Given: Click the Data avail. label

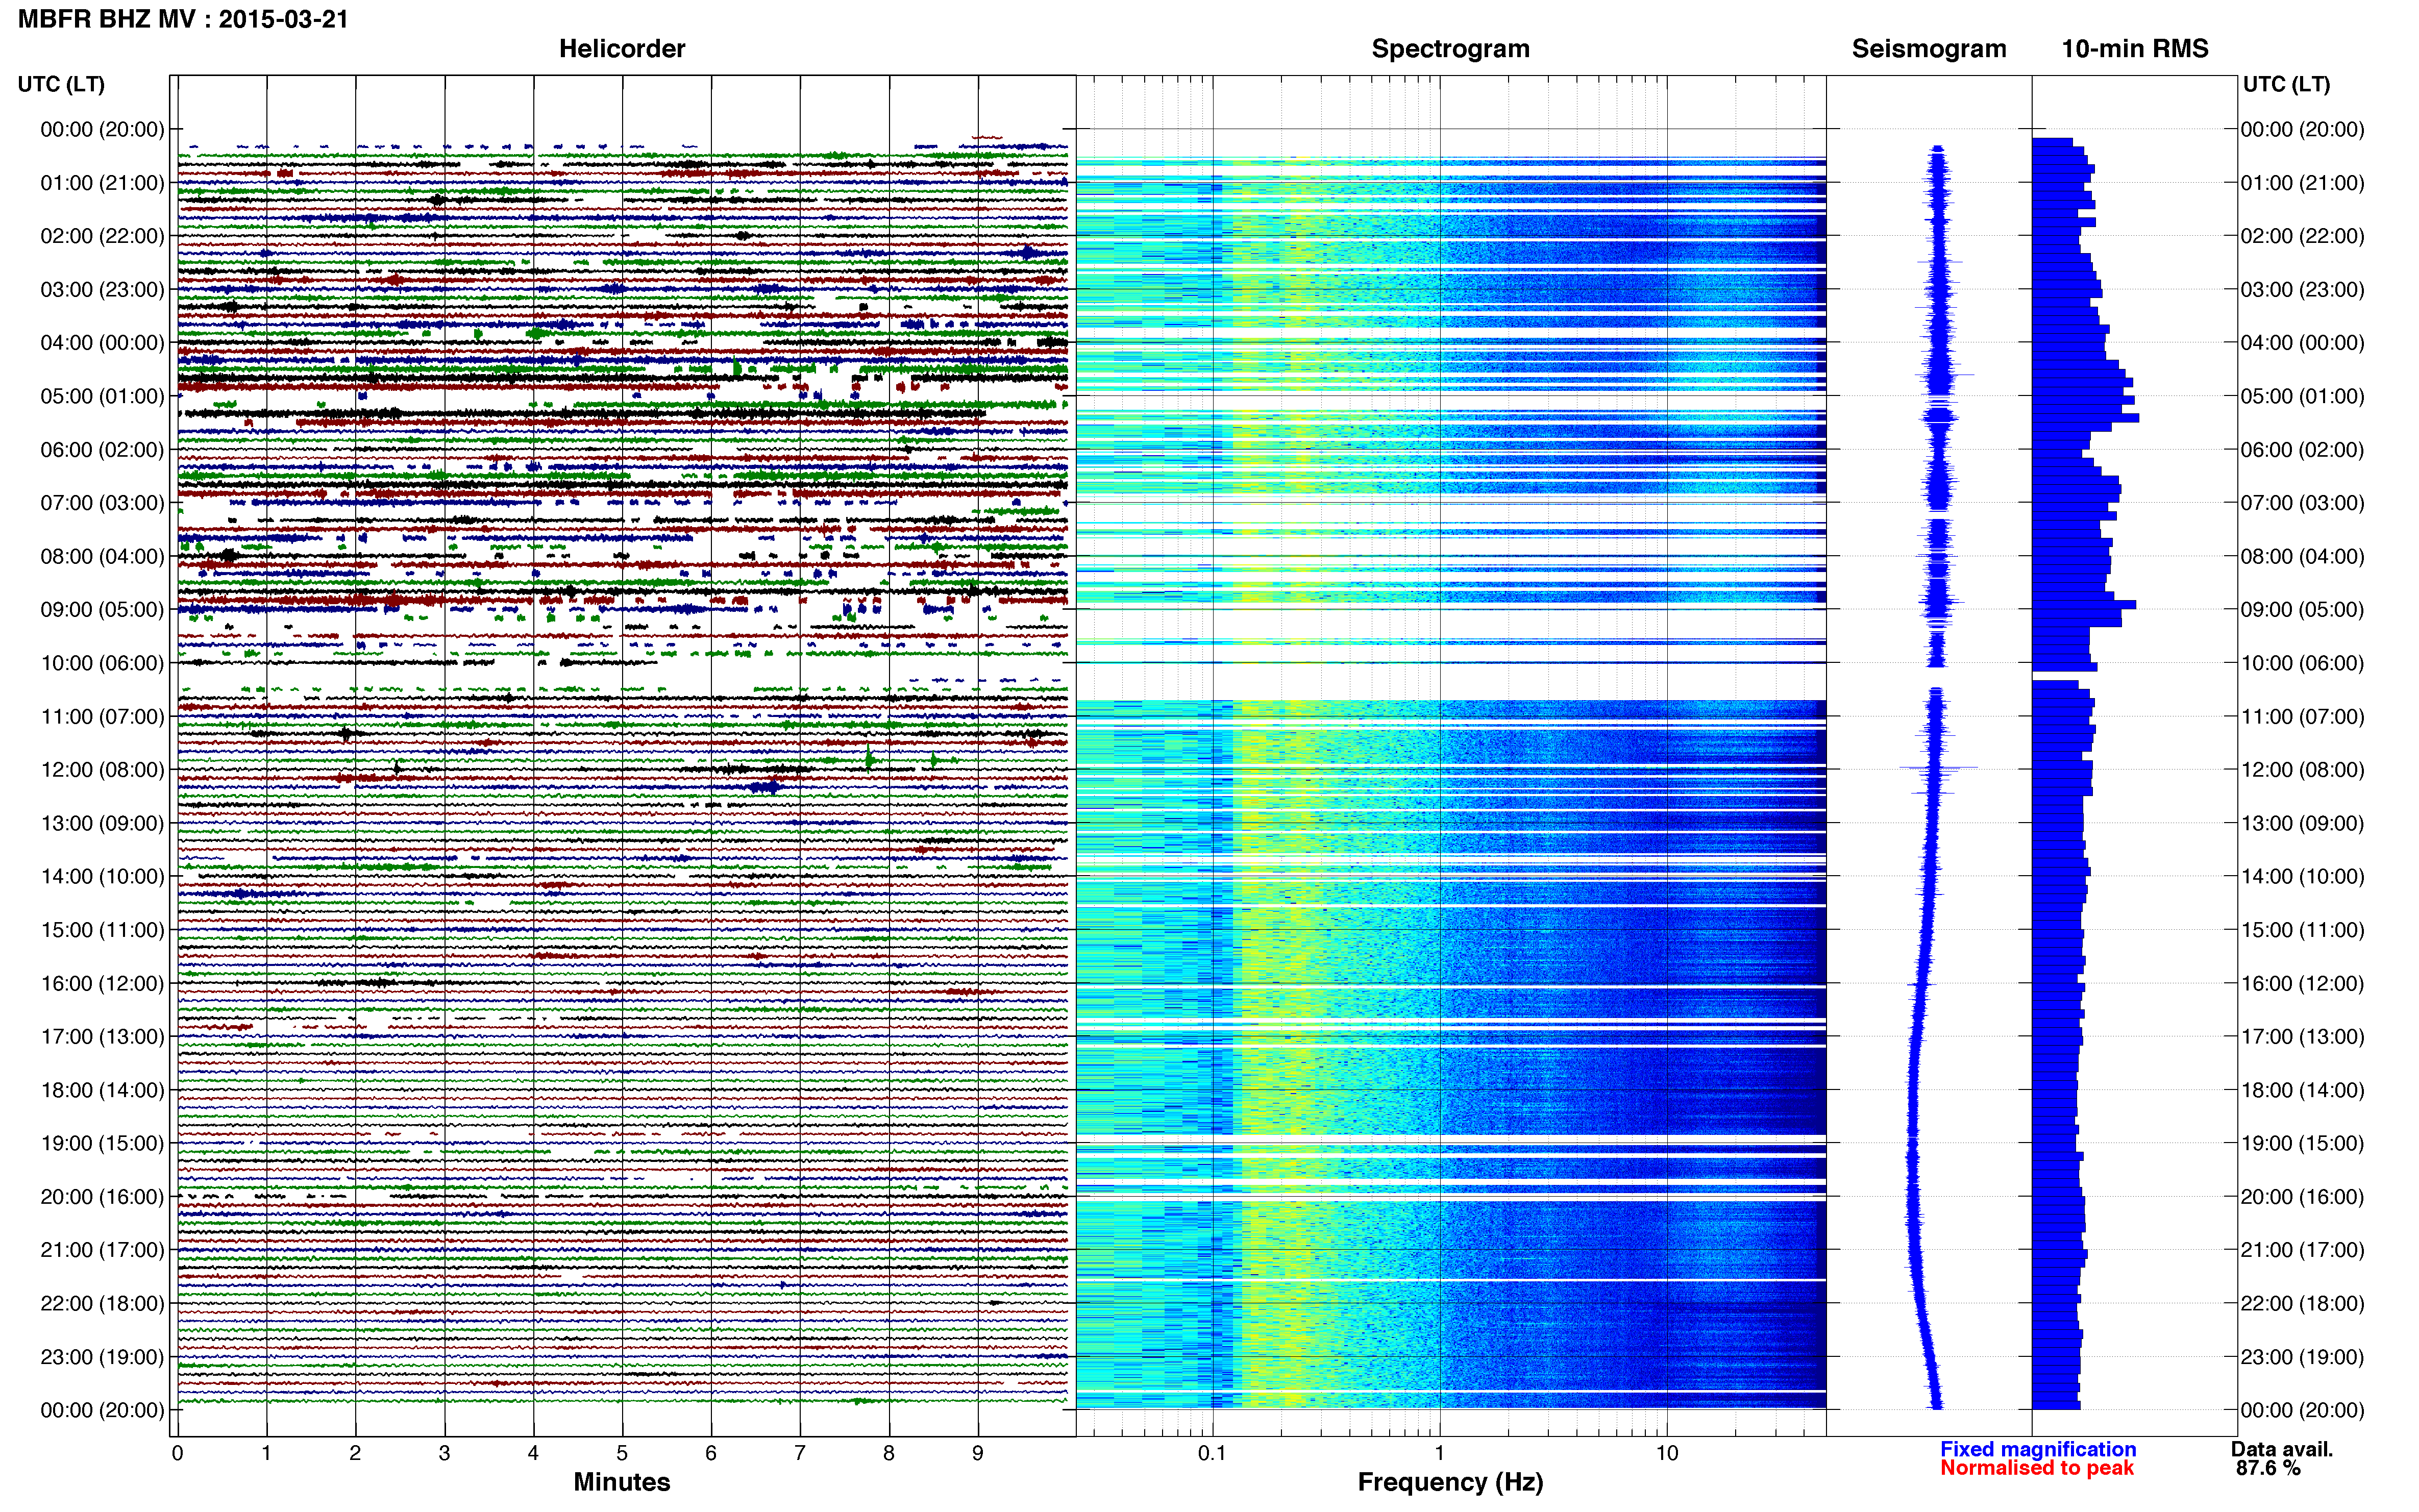Looking at the screenshot, I should click(2282, 1449).
